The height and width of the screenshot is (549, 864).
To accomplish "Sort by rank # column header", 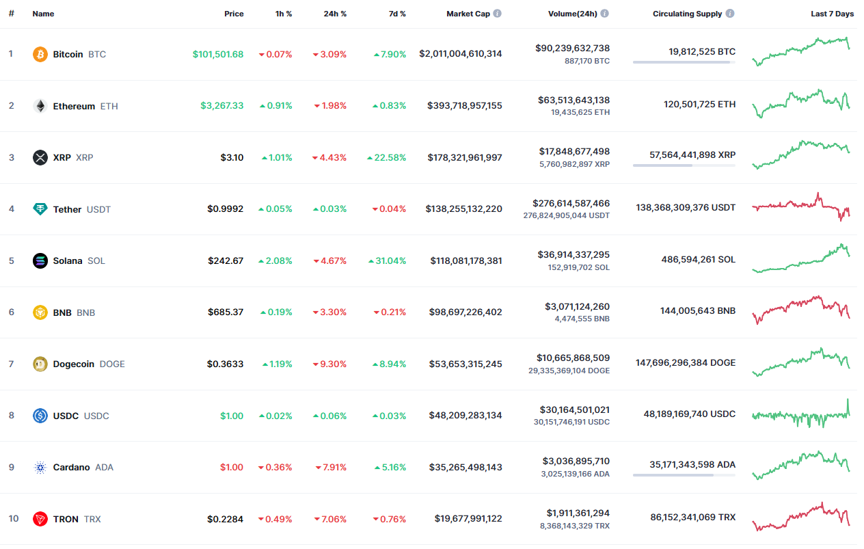I will tap(11, 14).
